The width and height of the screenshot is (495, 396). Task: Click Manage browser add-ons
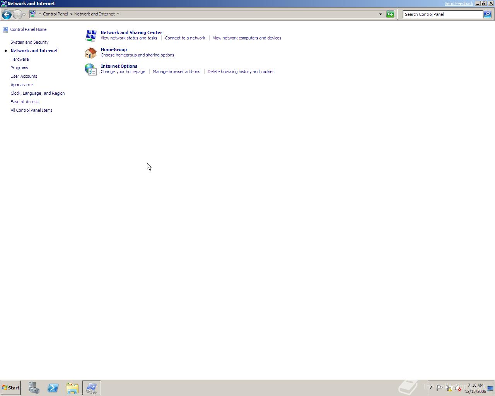[x=176, y=72]
